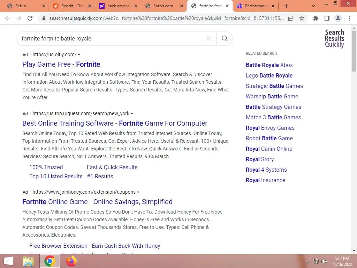Open the Search Results Quickly logo

[334, 38]
